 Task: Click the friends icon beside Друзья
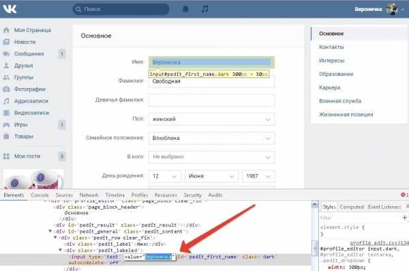[6, 66]
